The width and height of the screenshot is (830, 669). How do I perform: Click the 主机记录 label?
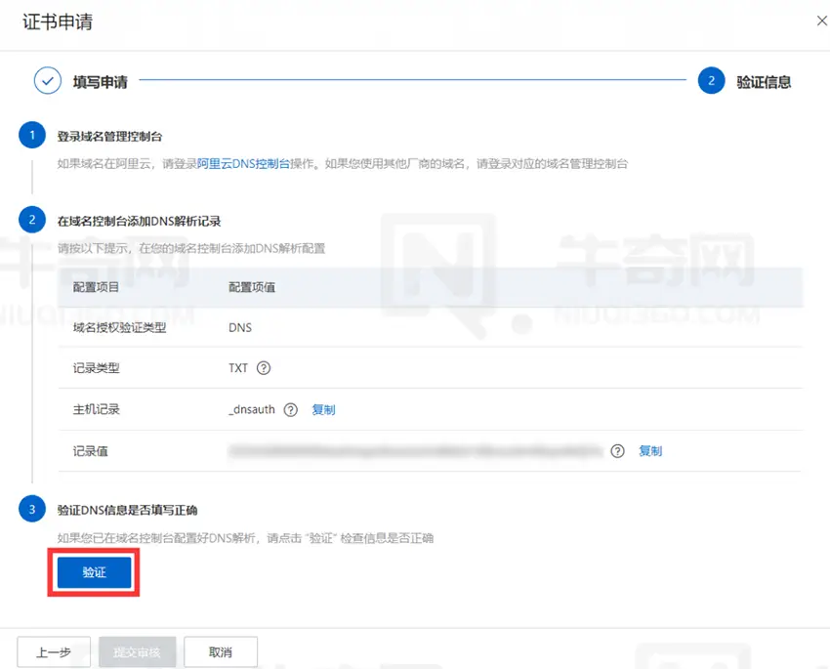tap(97, 409)
